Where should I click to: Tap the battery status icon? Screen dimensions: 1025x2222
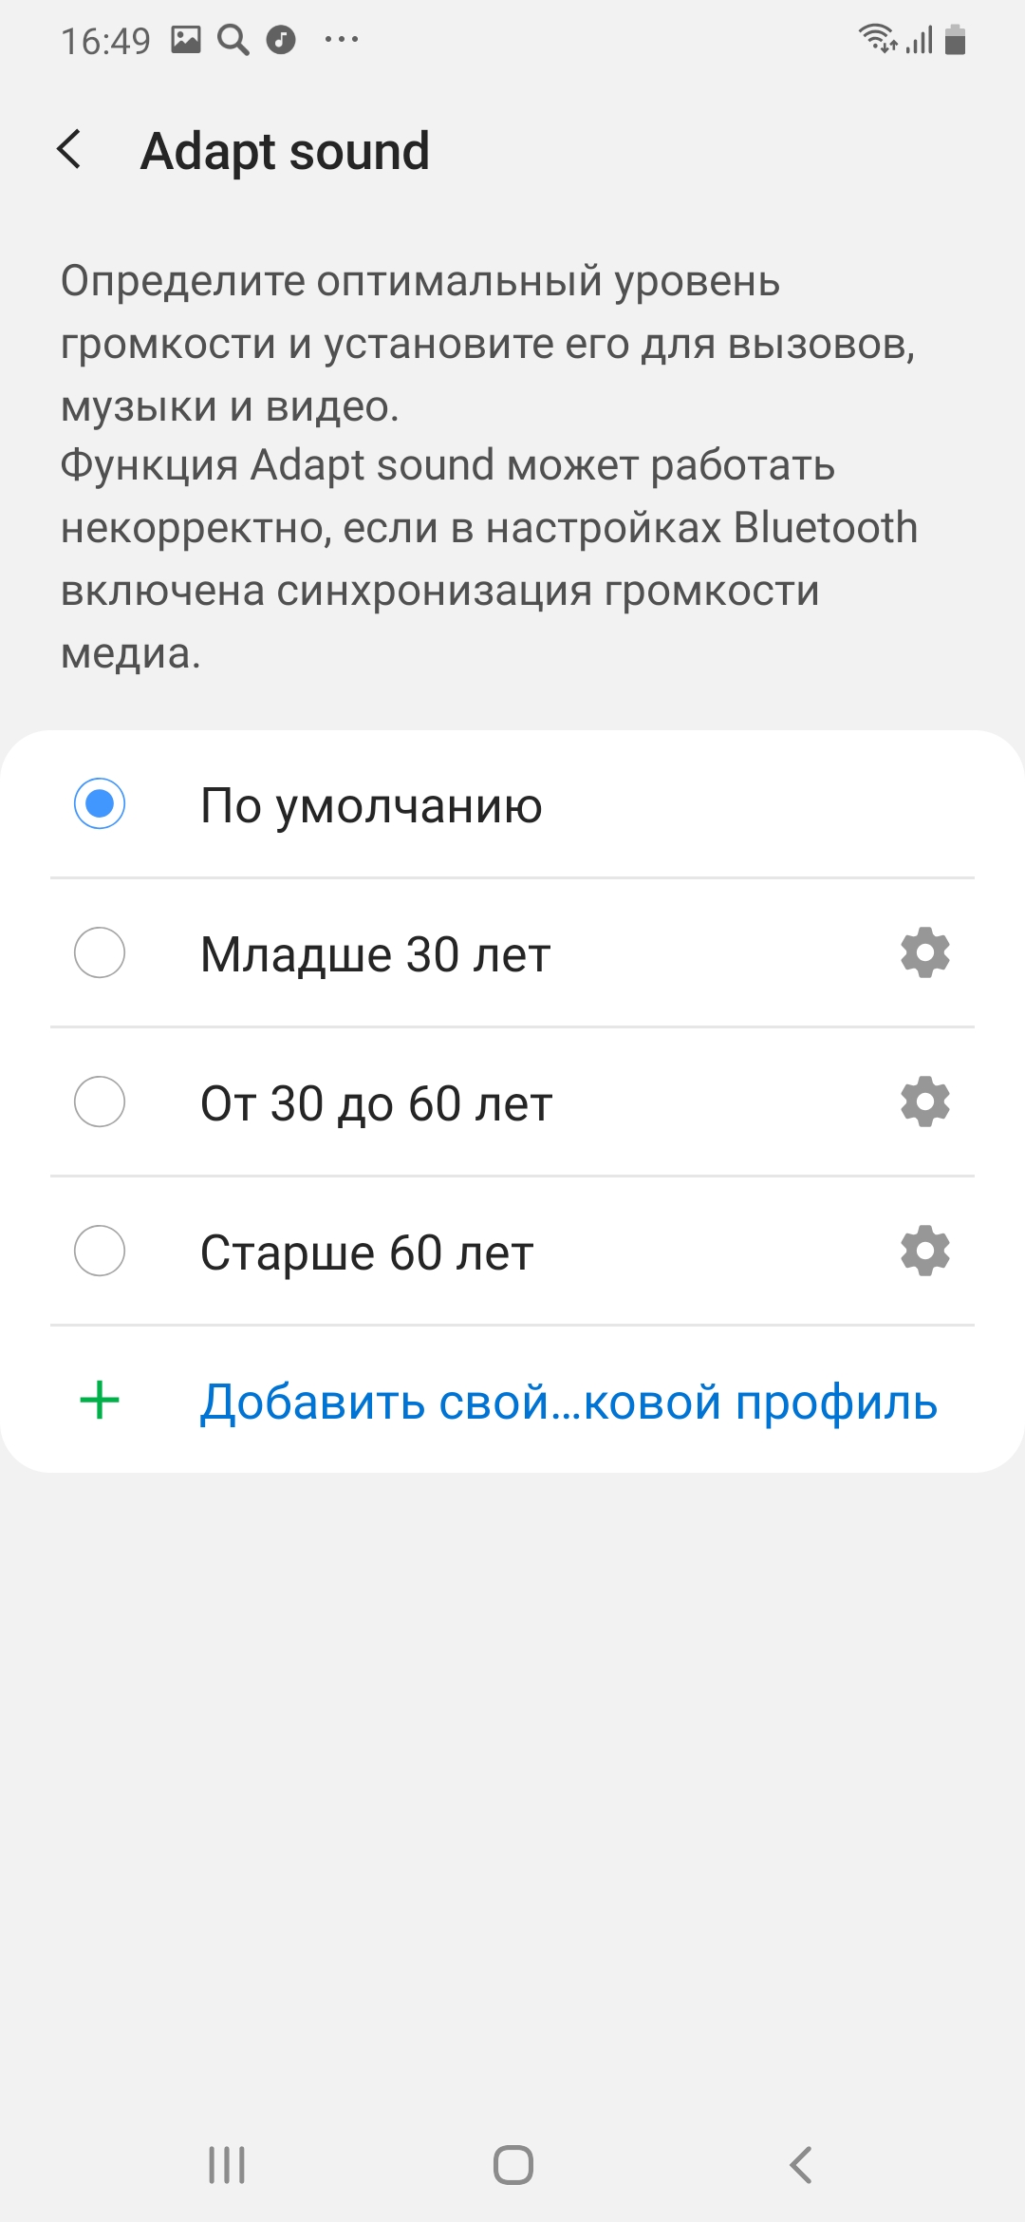956,40
